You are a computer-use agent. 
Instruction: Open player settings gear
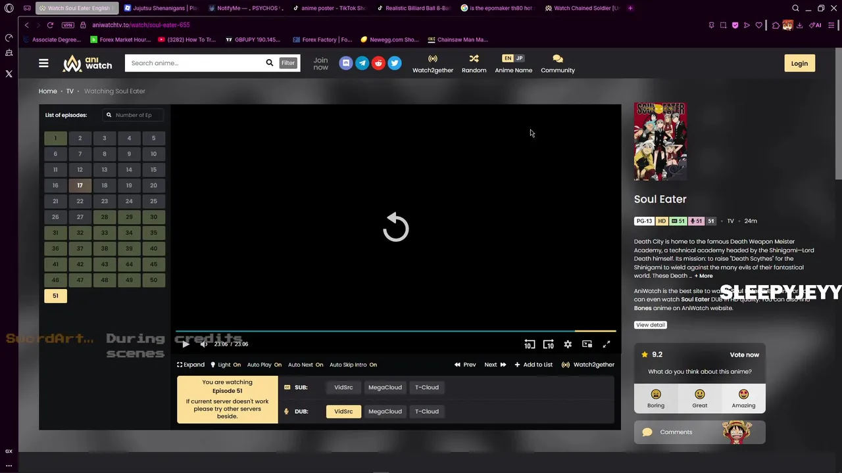tap(568, 344)
